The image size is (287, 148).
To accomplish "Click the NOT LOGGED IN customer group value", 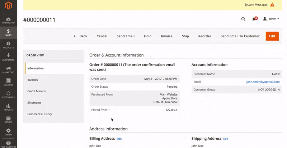I will [x=269, y=90].
